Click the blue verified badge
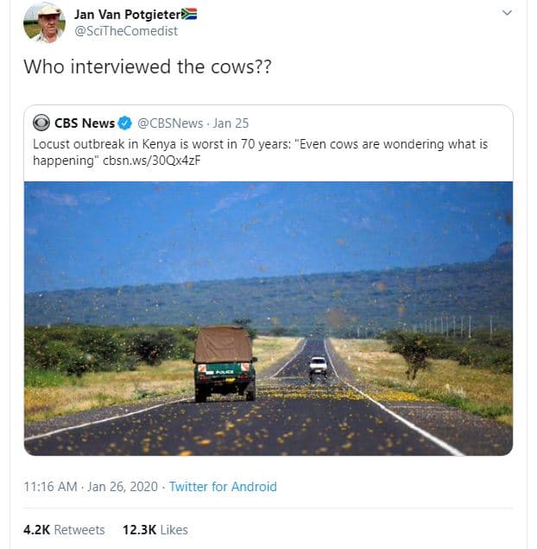The height and width of the screenshot is (549, 537). click(x=125, y=123)
